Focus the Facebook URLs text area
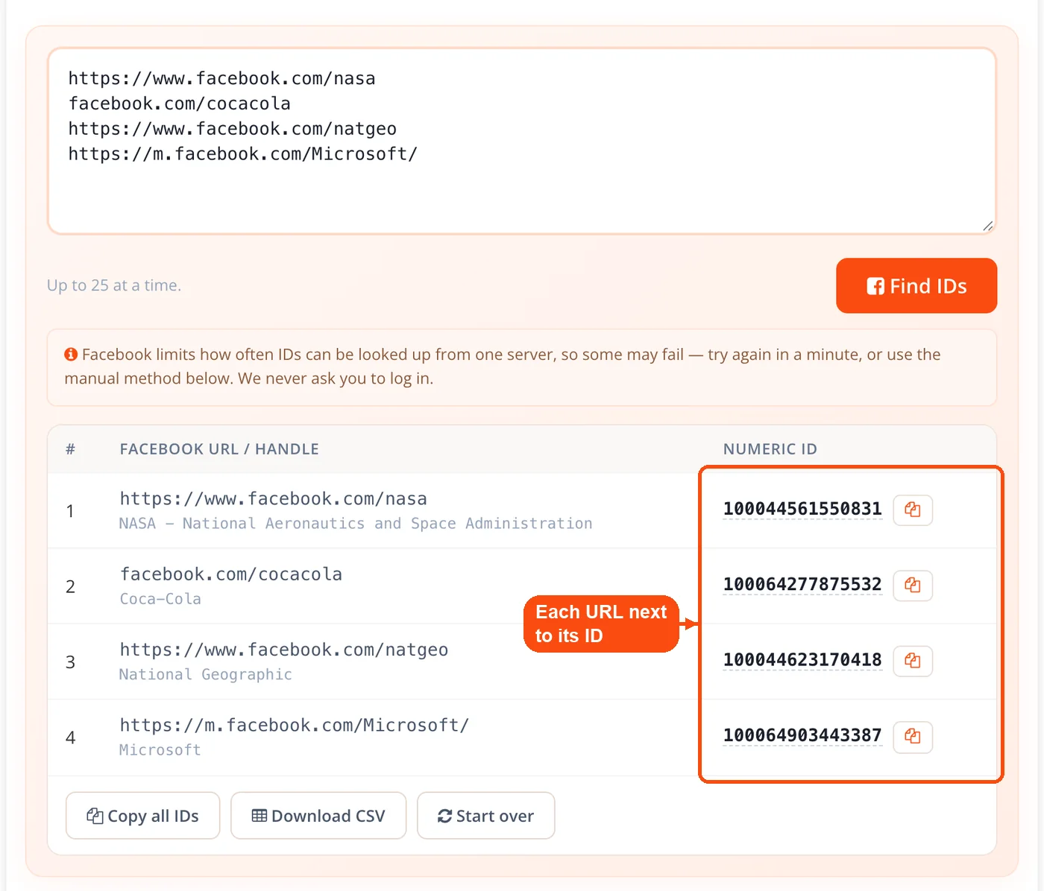 pos(522,142)
